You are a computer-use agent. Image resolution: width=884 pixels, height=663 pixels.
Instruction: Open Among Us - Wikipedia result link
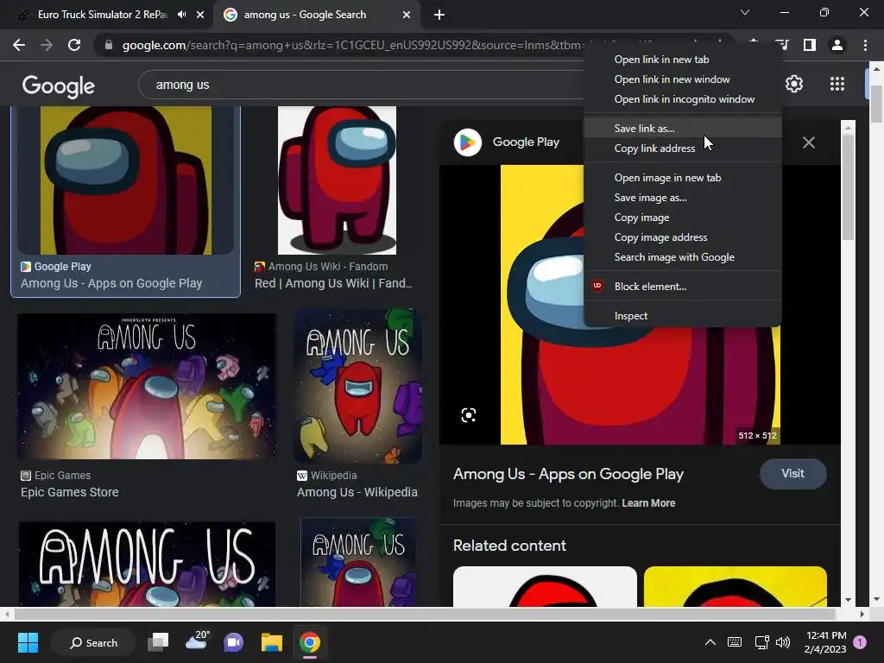click(357, 492)
